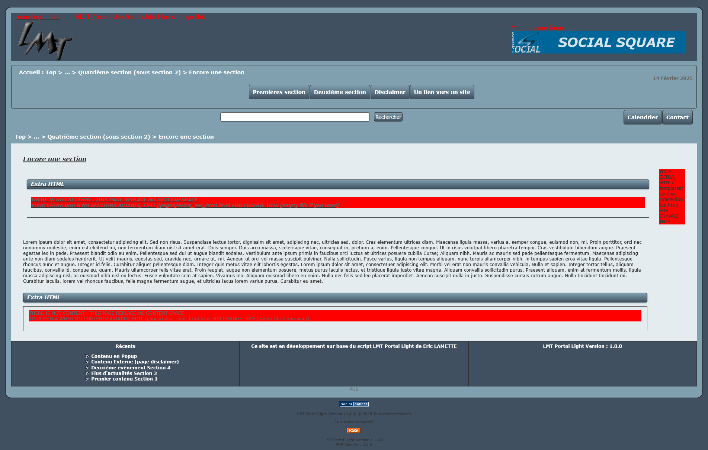Image resolution: width=708 pixels, height=450 pixels.
Task: Click the Encore une section heading
Action: pyautogui.click(x=55, y=159)
